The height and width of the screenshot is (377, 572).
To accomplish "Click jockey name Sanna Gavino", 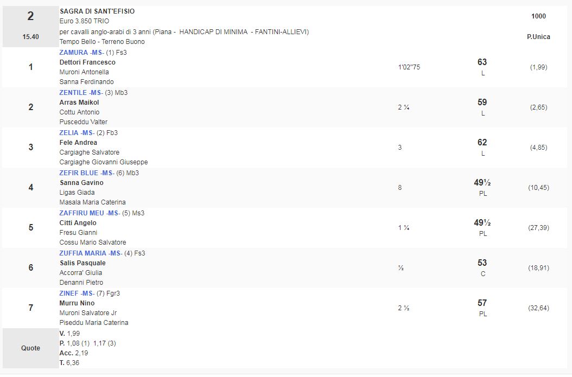I will click(81, 183).
